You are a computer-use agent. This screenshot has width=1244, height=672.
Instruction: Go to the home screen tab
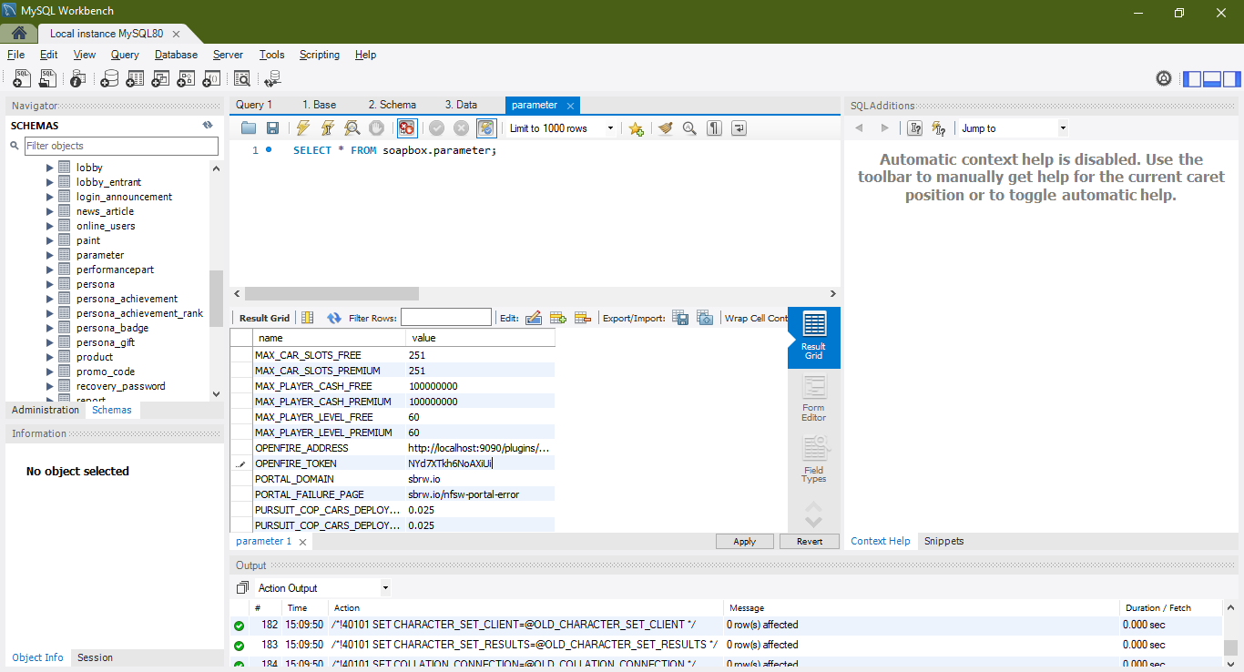[18, 34]
